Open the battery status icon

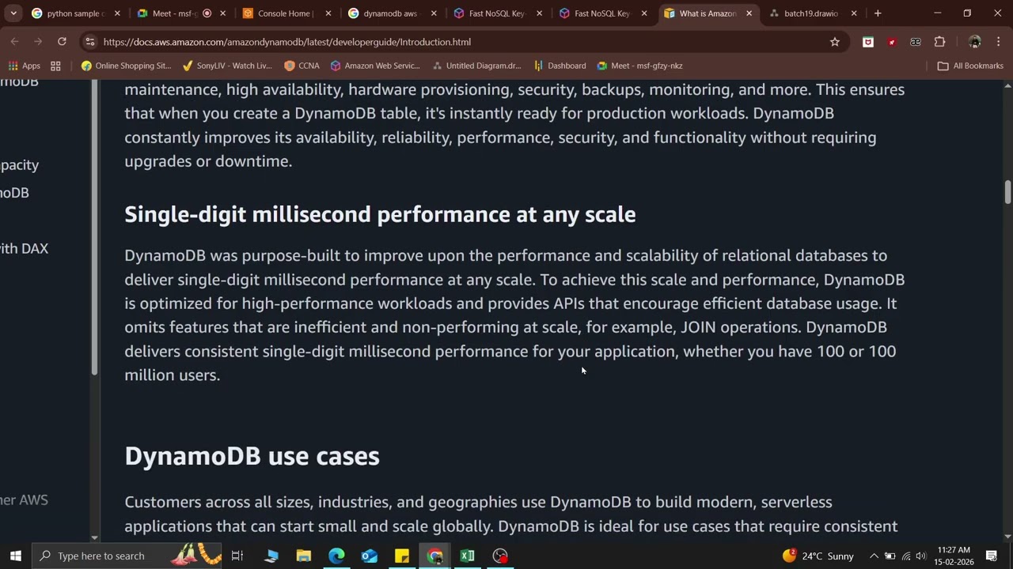click(890, 556)
